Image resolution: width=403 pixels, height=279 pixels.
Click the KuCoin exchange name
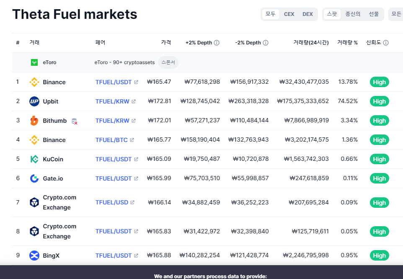coord(53,159)
